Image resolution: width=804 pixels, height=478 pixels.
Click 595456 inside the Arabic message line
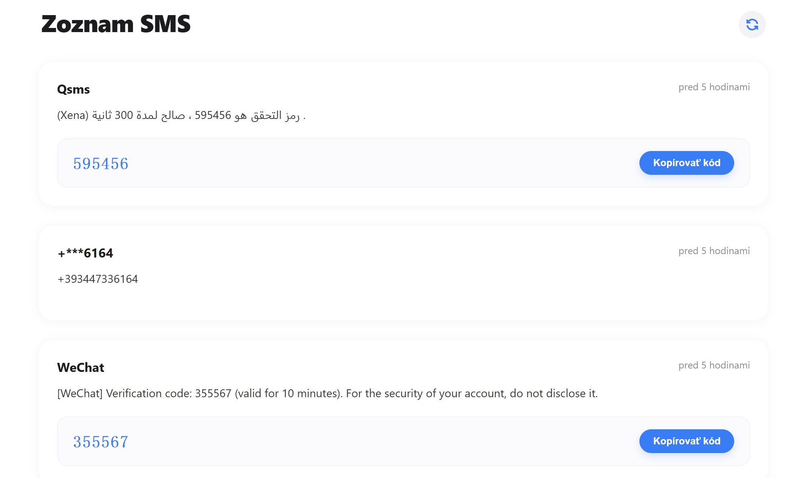(x=213, y=115)
